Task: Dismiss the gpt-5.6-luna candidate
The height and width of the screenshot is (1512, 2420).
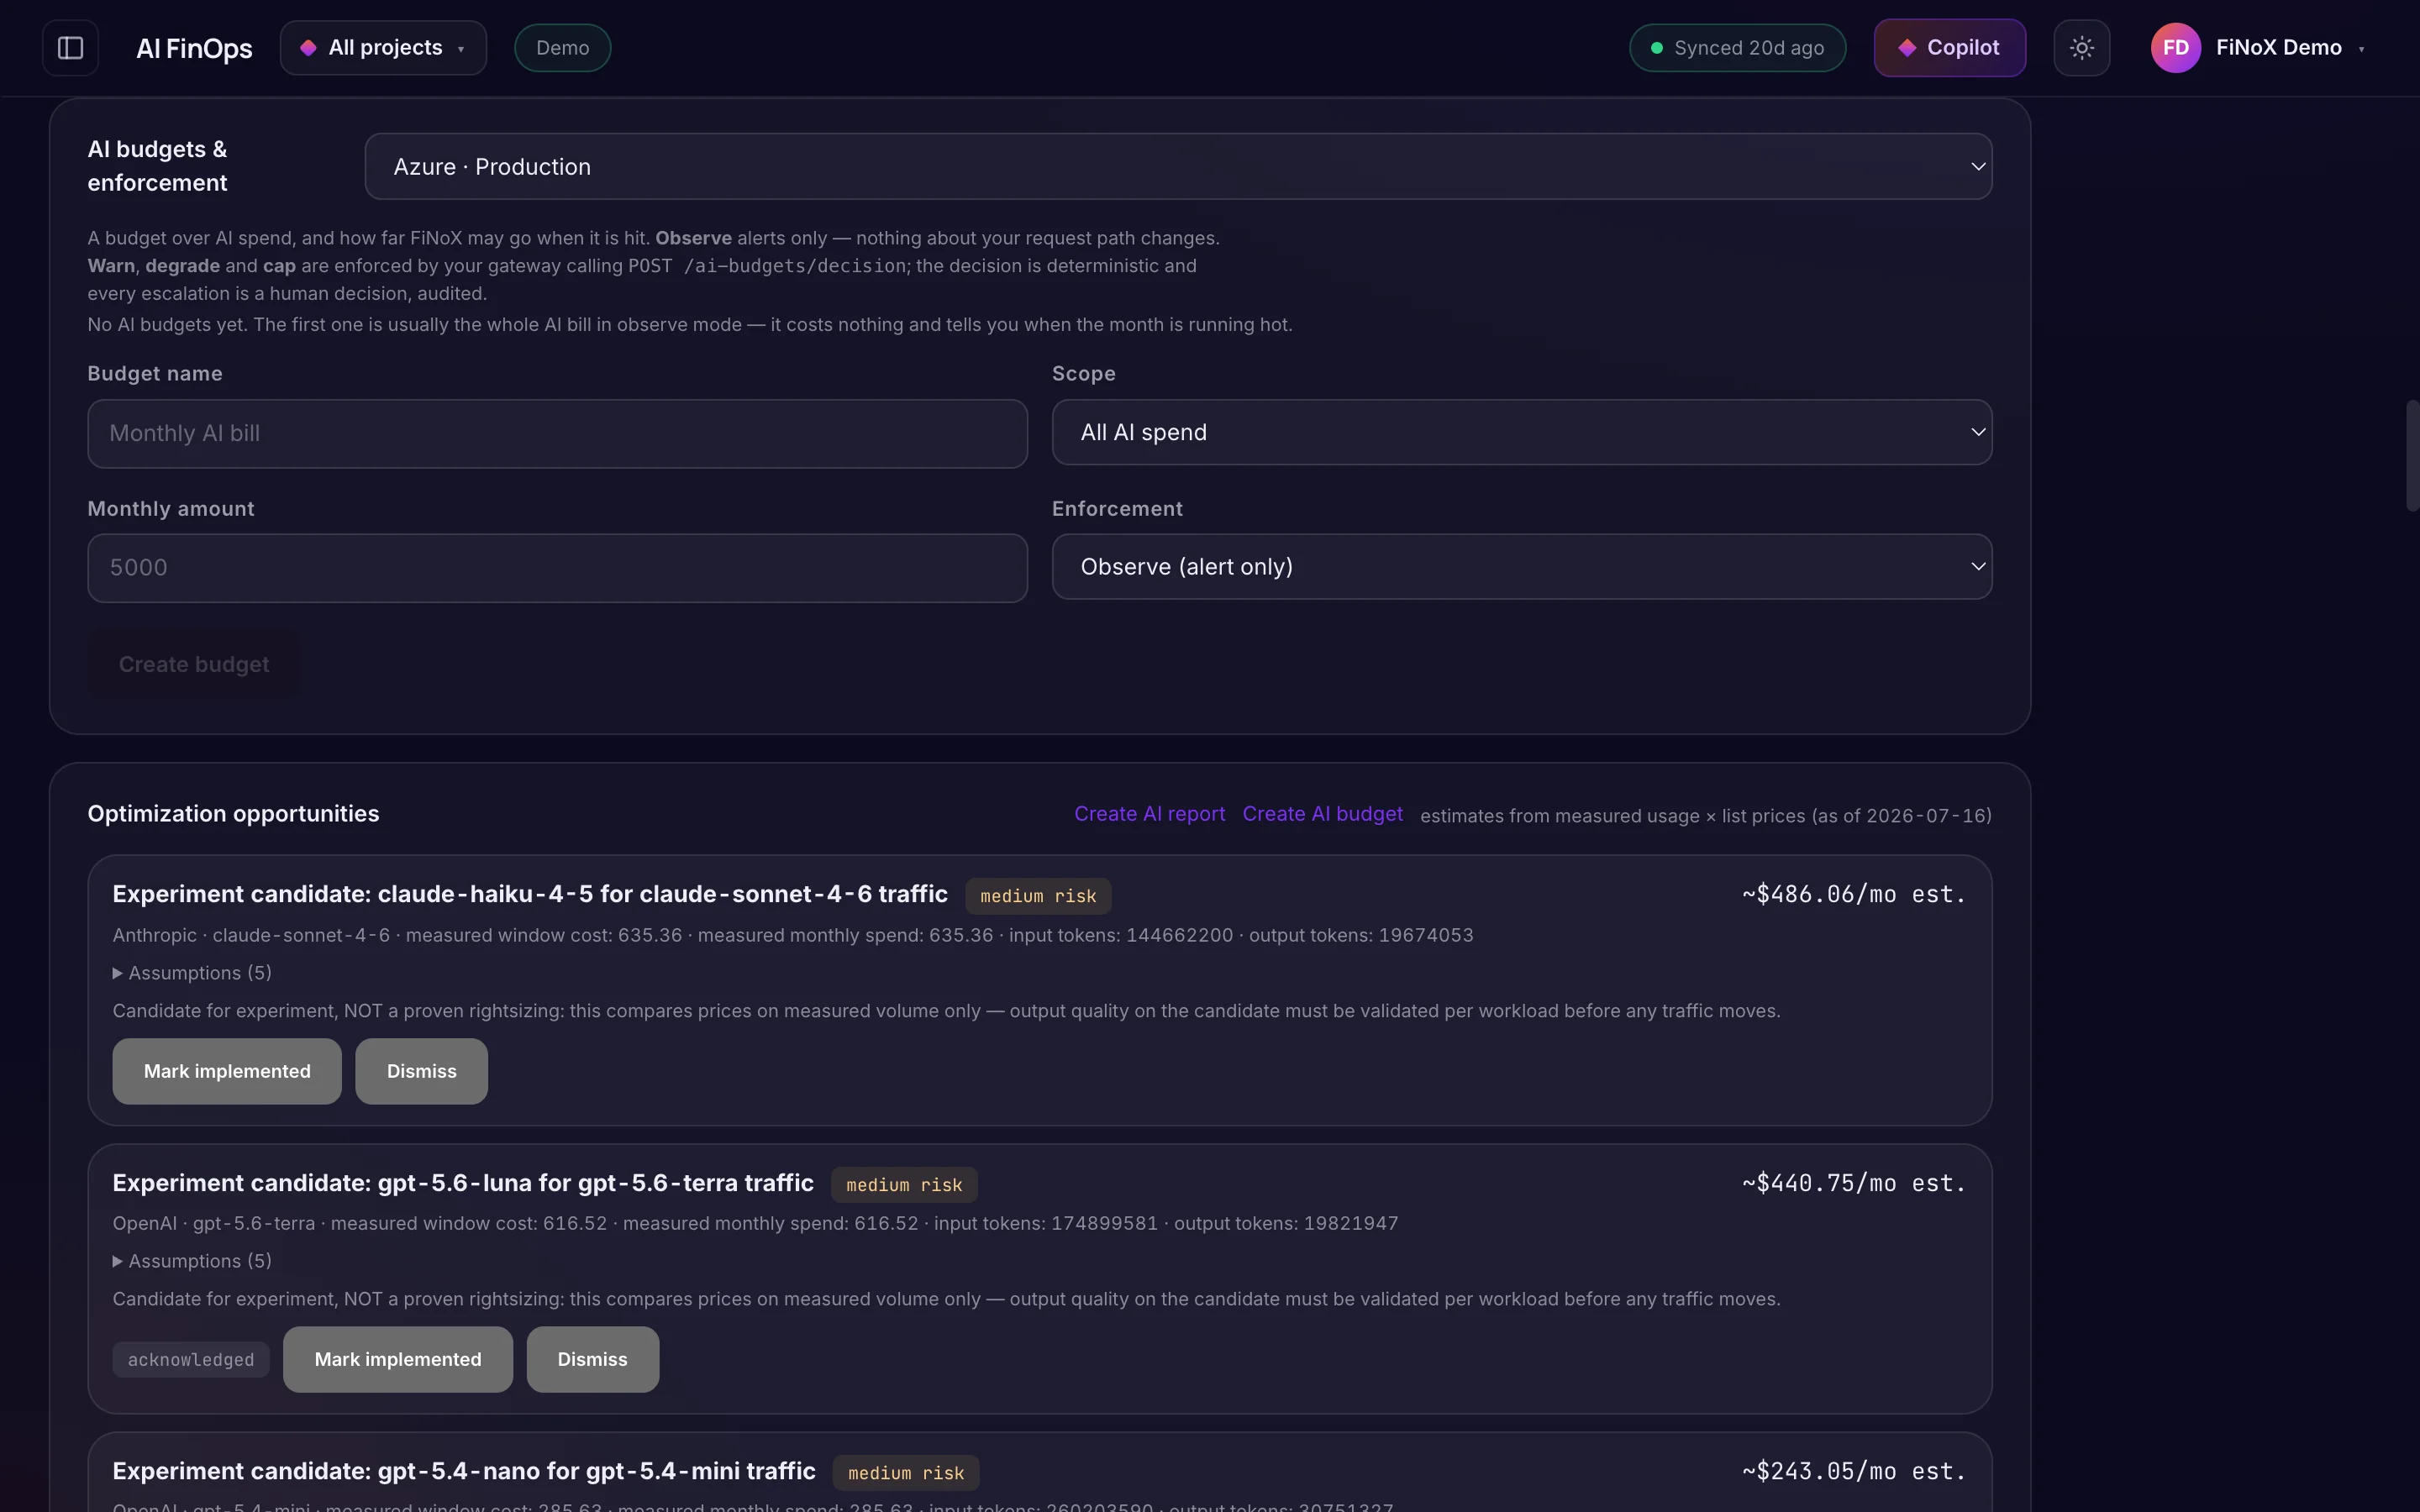Action: tap(592, 1359)
